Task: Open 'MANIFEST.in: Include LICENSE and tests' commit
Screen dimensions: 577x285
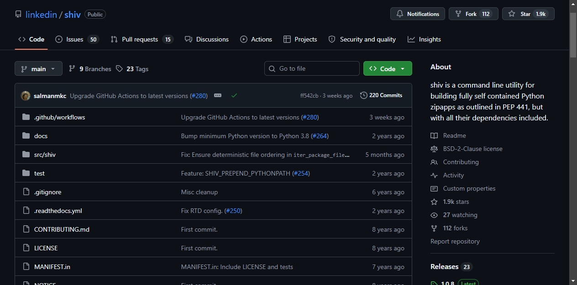Action: coord(237,267)
